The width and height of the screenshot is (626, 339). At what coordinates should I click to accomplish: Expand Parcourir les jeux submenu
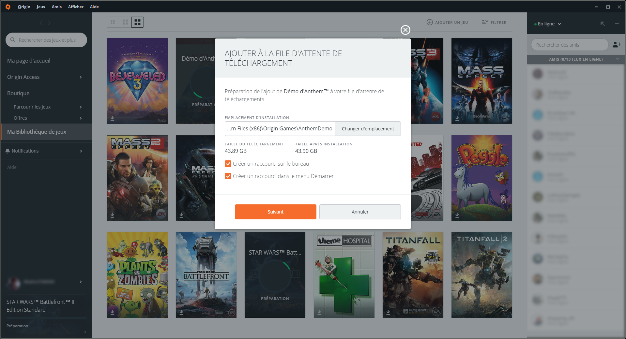point(81,107)
